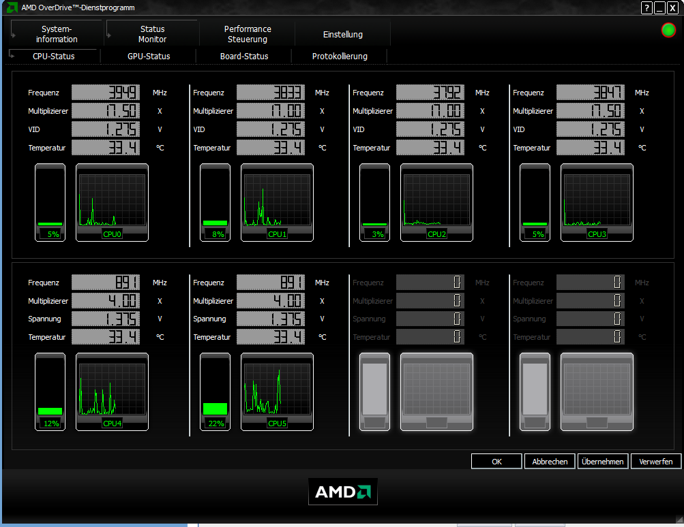Open the Systeminformation menu tab
This screenshot has width=684, height=527.
pos(57,34)
